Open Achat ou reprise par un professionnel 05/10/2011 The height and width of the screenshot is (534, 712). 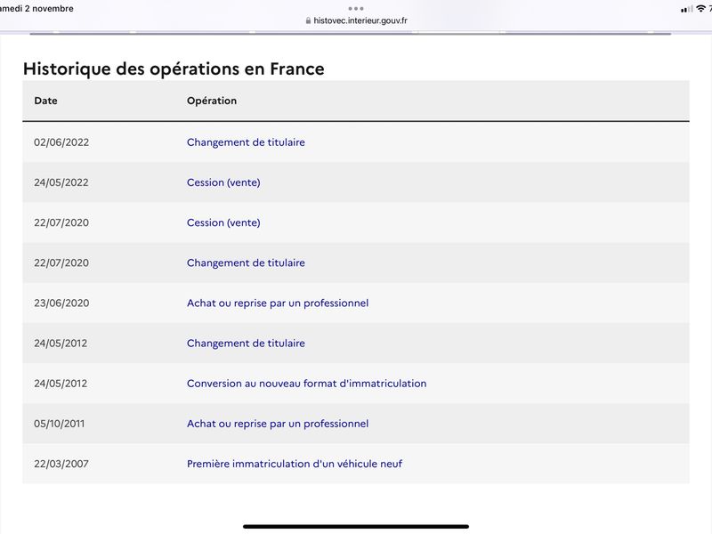278,424
